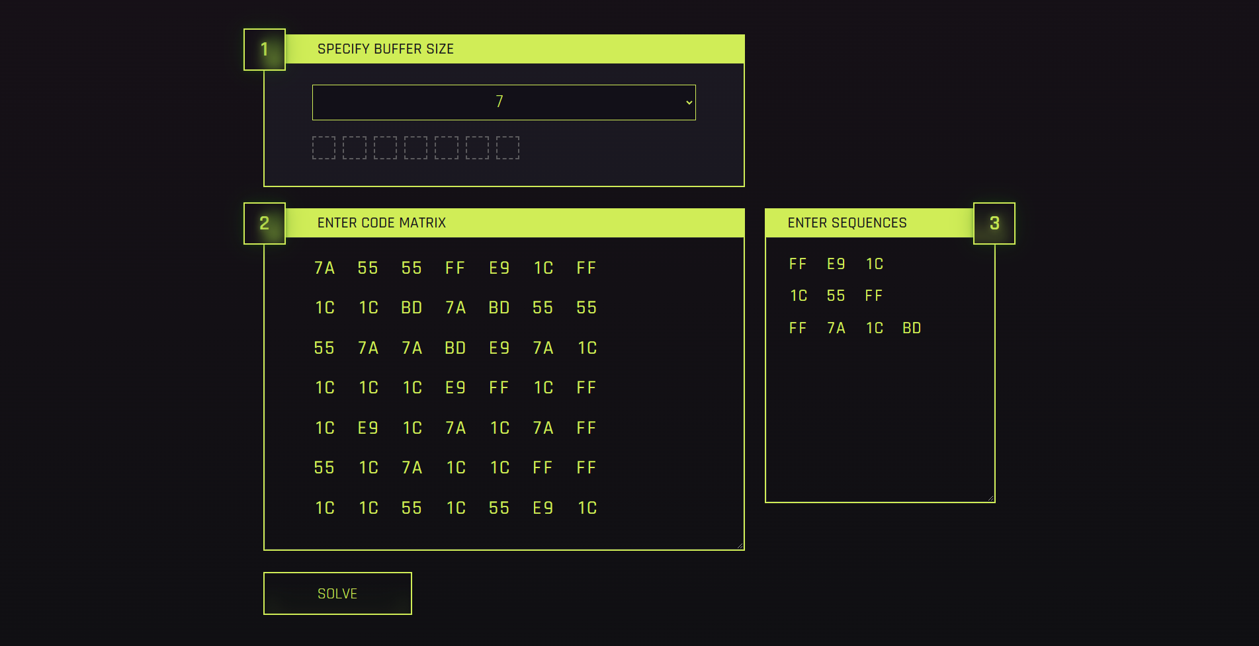1259x646 pixels.
Task: Click the step 3 number badge
Action: (x=994, y=223)
